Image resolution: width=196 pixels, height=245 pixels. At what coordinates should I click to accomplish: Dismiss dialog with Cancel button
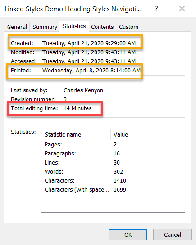pos(173,235)
